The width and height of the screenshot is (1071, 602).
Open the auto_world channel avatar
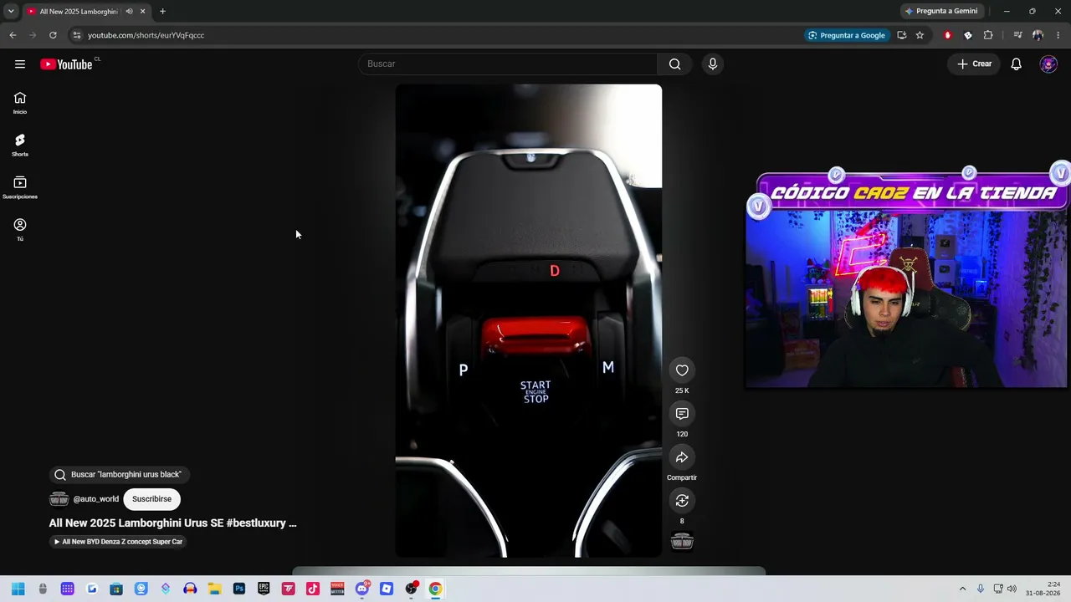pyautogui.click(x=59, y=499)
